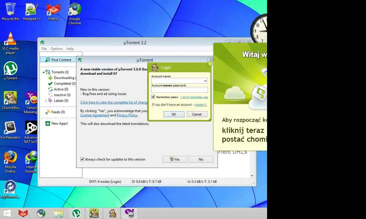Click Cancel in the Login dialog
Image resolution: width=366 pixels, height=219 pixels.
click(197, 114)
